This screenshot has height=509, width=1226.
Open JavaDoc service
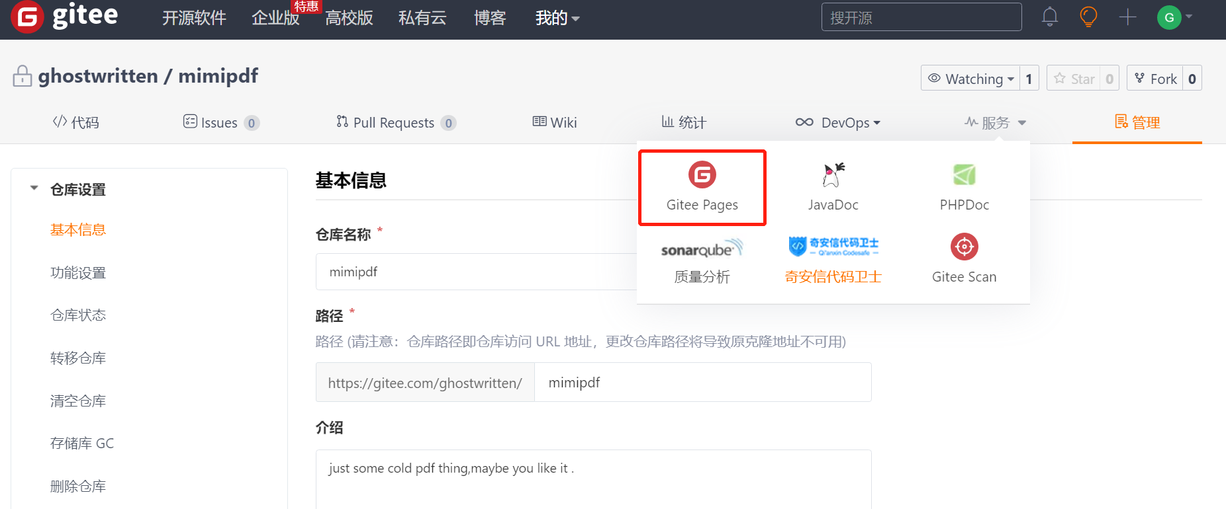coord(833,187)
